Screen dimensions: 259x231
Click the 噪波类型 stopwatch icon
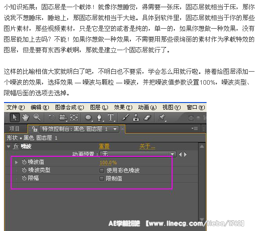(24, 170)
